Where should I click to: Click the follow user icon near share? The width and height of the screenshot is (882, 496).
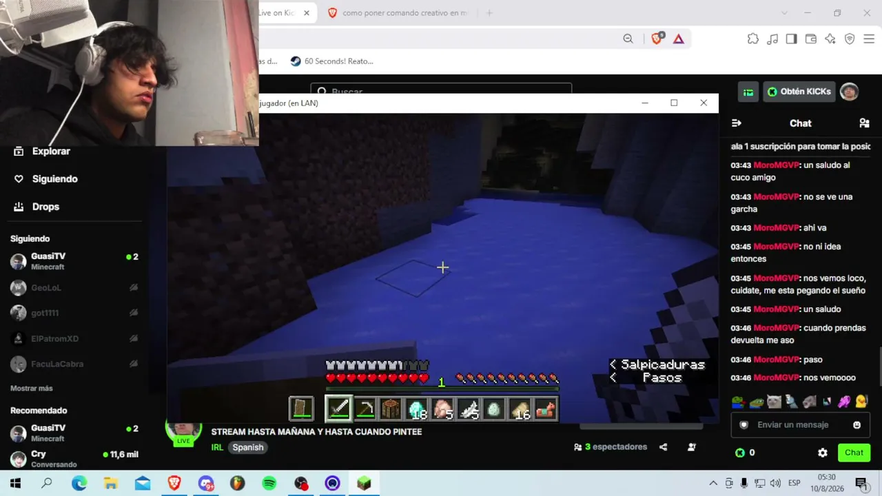692,447
